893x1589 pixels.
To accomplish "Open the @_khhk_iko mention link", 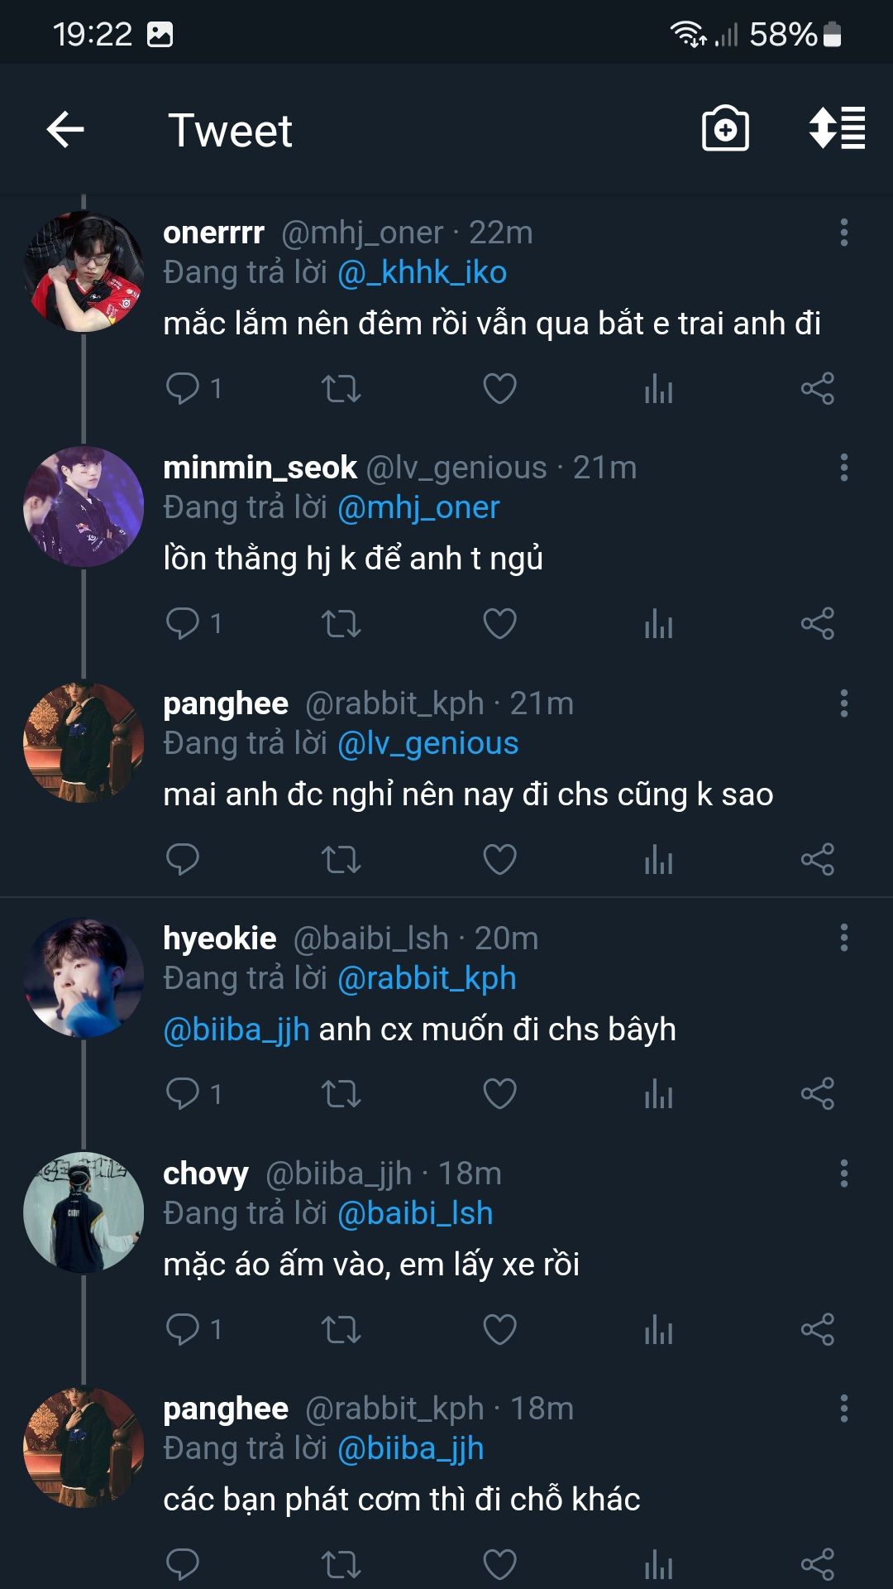I will pyautogui.click(x=422, y=272).
